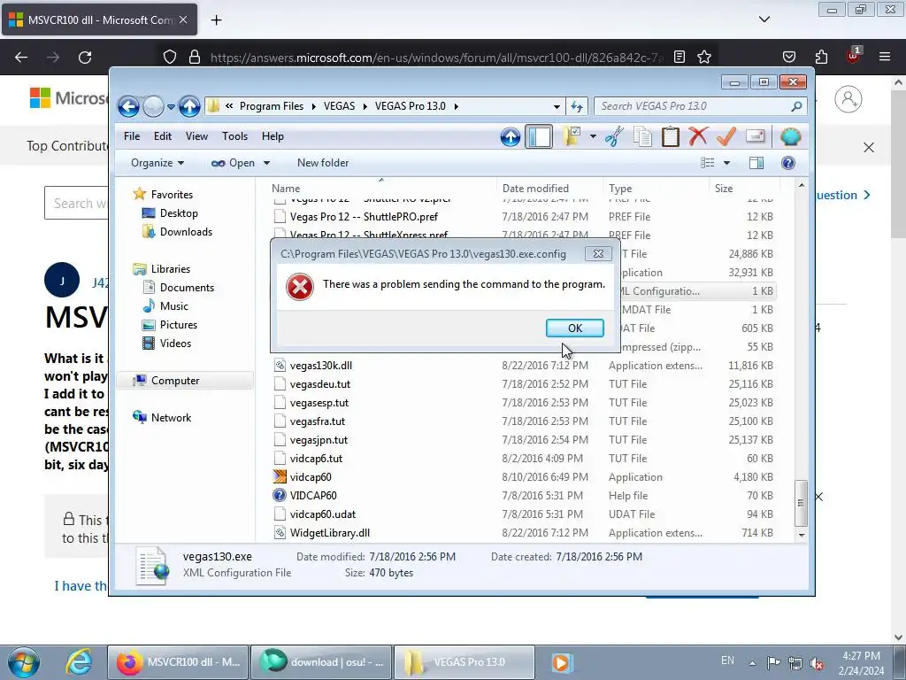Screen dimensions: 906x680
Task: Click Firefox reload page button
Action: (85, 58)
